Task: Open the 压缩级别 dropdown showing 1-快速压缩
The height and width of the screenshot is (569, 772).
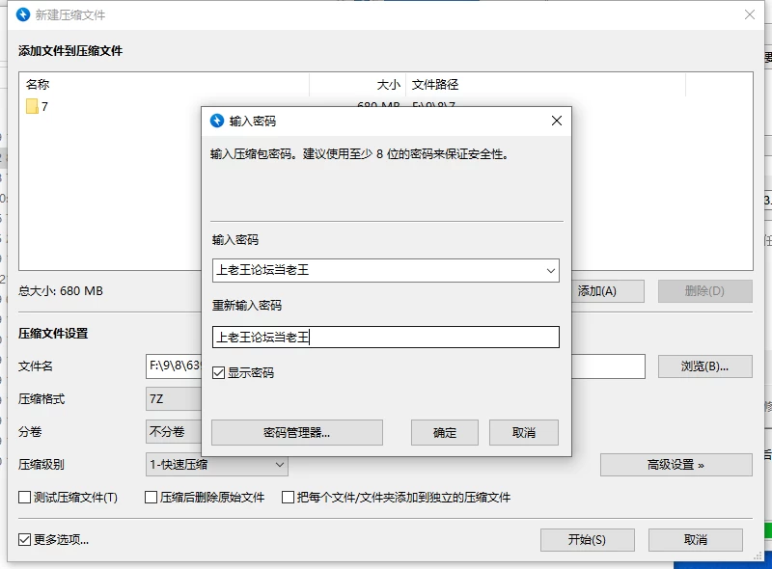Action: point(216,465)
